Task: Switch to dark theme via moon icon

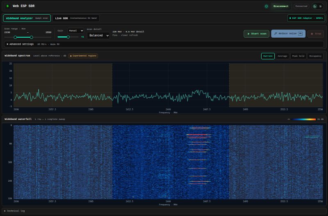Action: coord(314,6)
